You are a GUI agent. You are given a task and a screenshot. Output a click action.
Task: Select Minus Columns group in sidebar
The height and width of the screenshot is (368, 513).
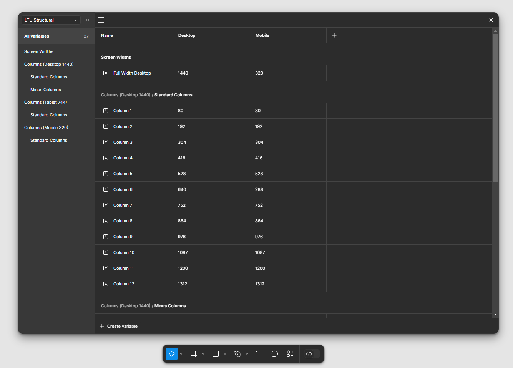[46, 90]
